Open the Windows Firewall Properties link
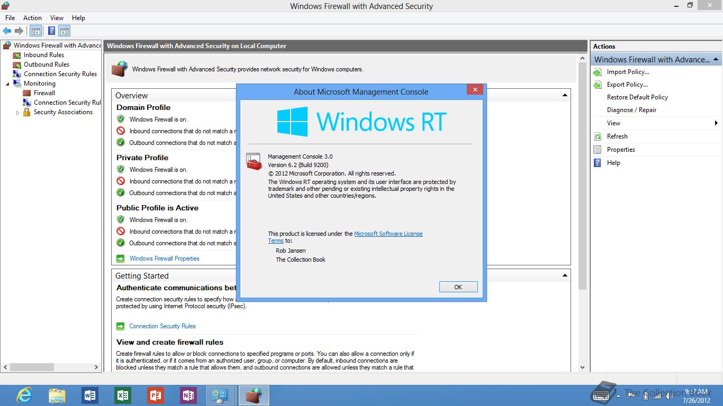This screenshot has width=723, height=406. click(165, 259)
